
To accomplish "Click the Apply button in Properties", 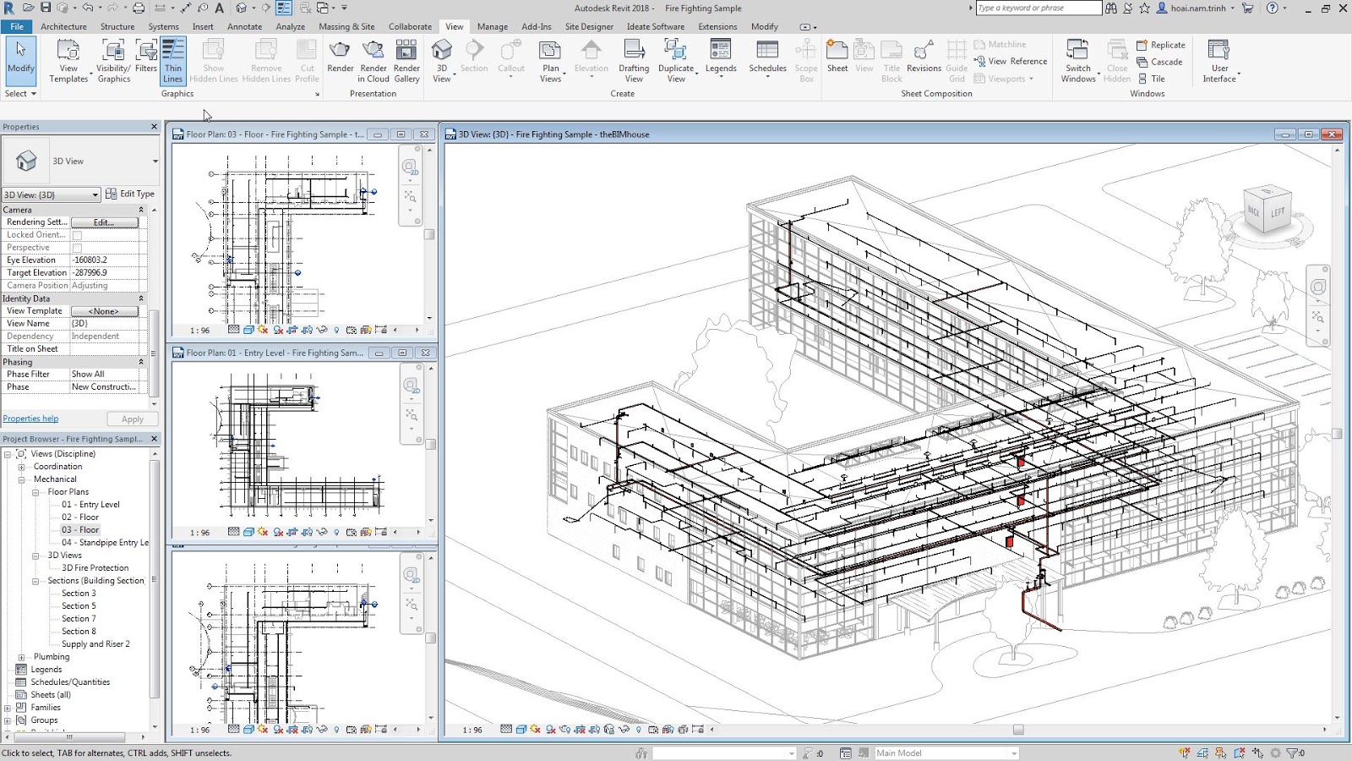I will click(132, 419).
